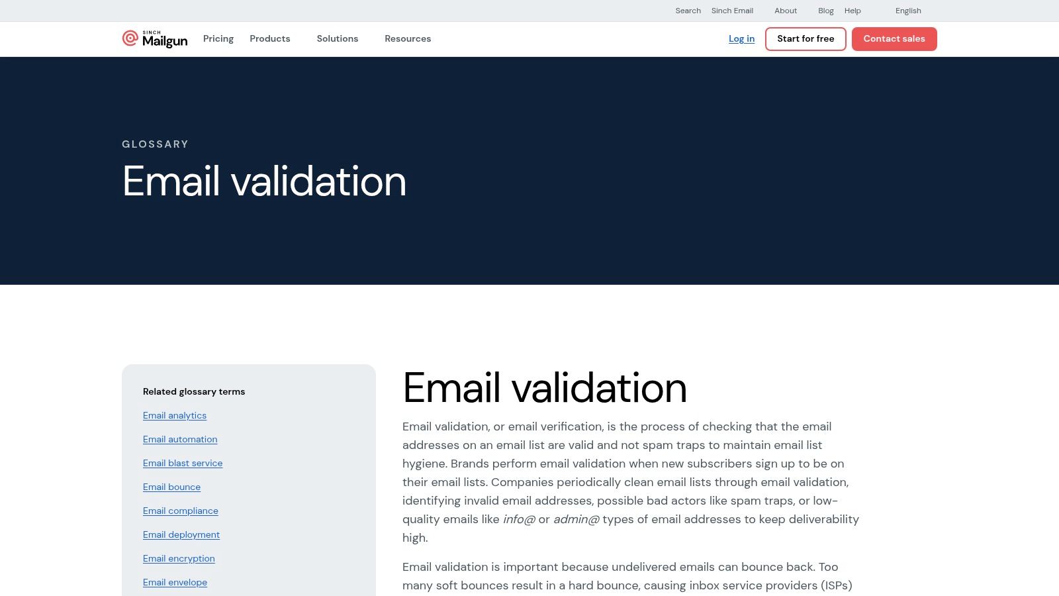Go to Email compliance term

(181, 511)
